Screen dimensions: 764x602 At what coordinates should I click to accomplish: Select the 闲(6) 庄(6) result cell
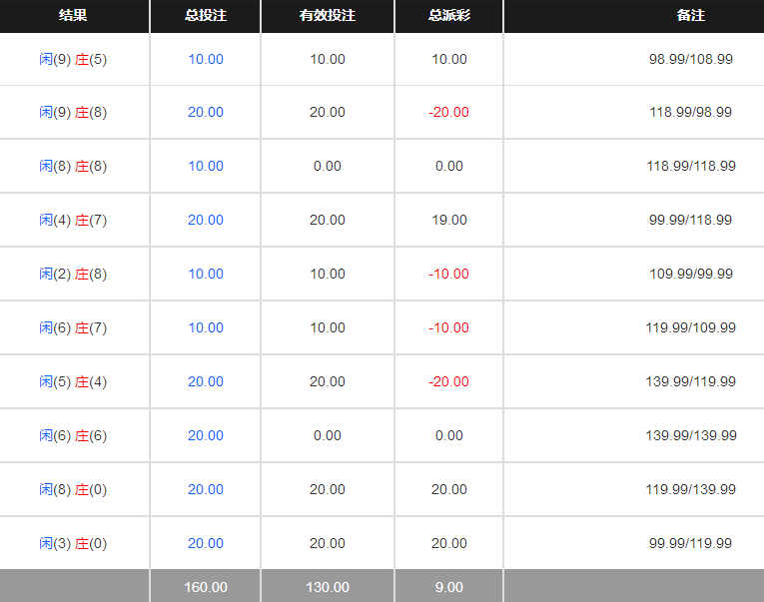[x=73, y=436]
